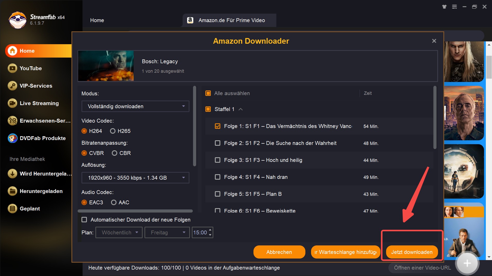Check Folge 5 Plan B
492x276 pixels.
point(217,194)
